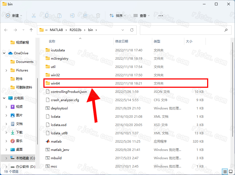This screenshot has height=175, width=235.
Task: Open the 排序 (Sort) dropdown menu
Action: point(118,16)
